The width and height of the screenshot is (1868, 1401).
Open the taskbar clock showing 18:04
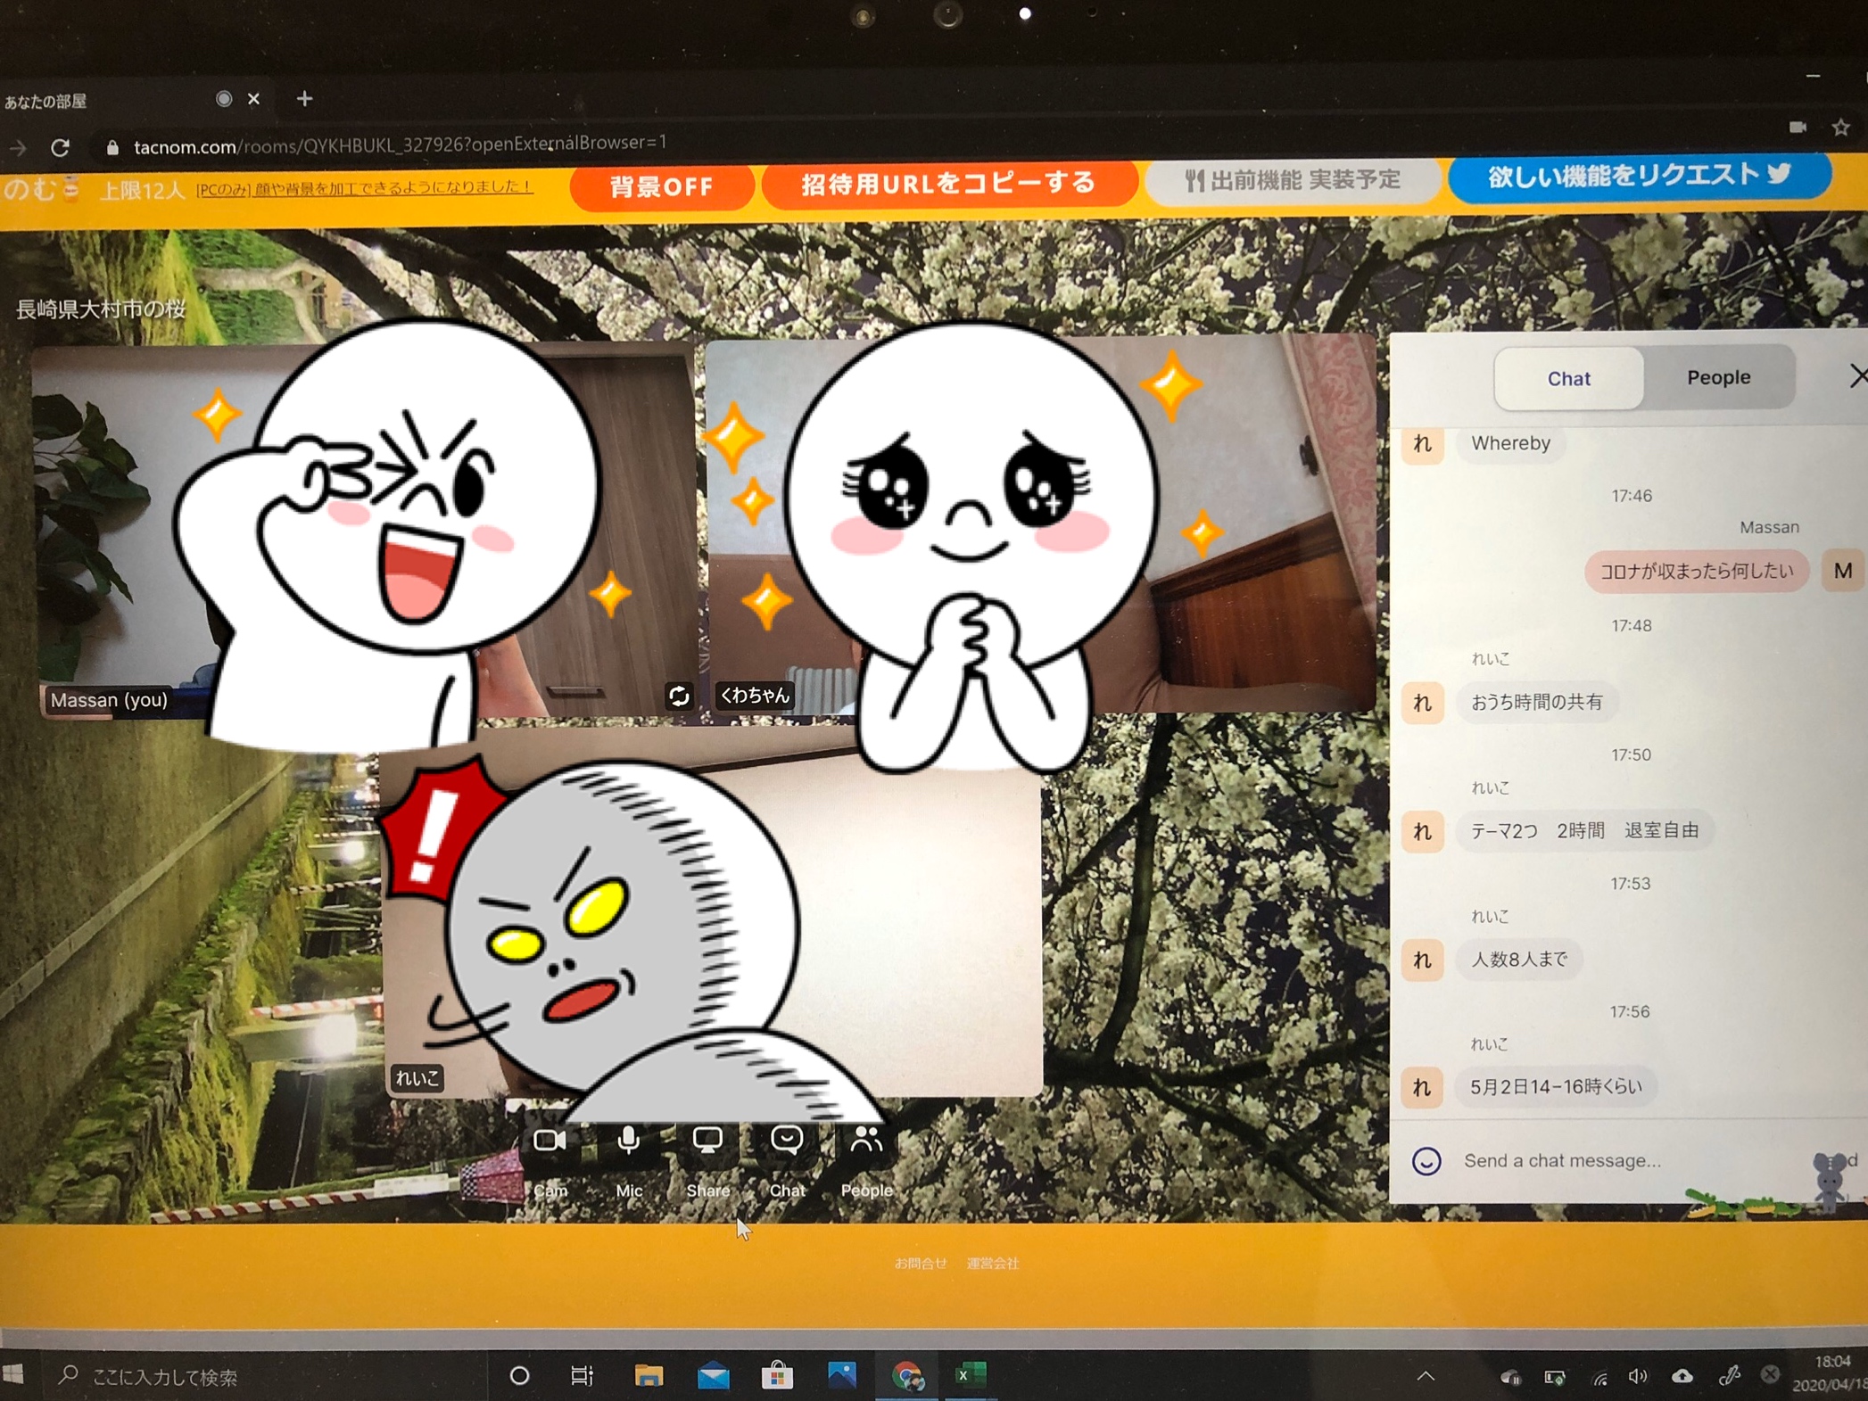[x=1831, y=1373]
